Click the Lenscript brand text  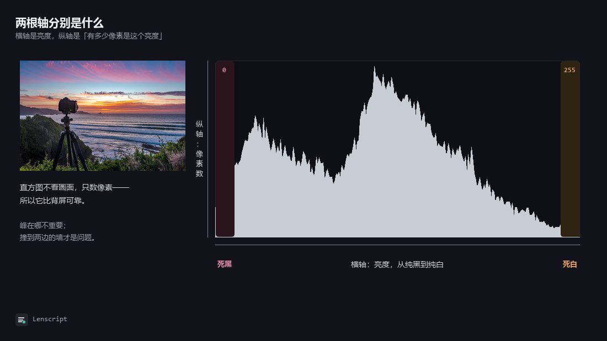[x=50, y=319]
